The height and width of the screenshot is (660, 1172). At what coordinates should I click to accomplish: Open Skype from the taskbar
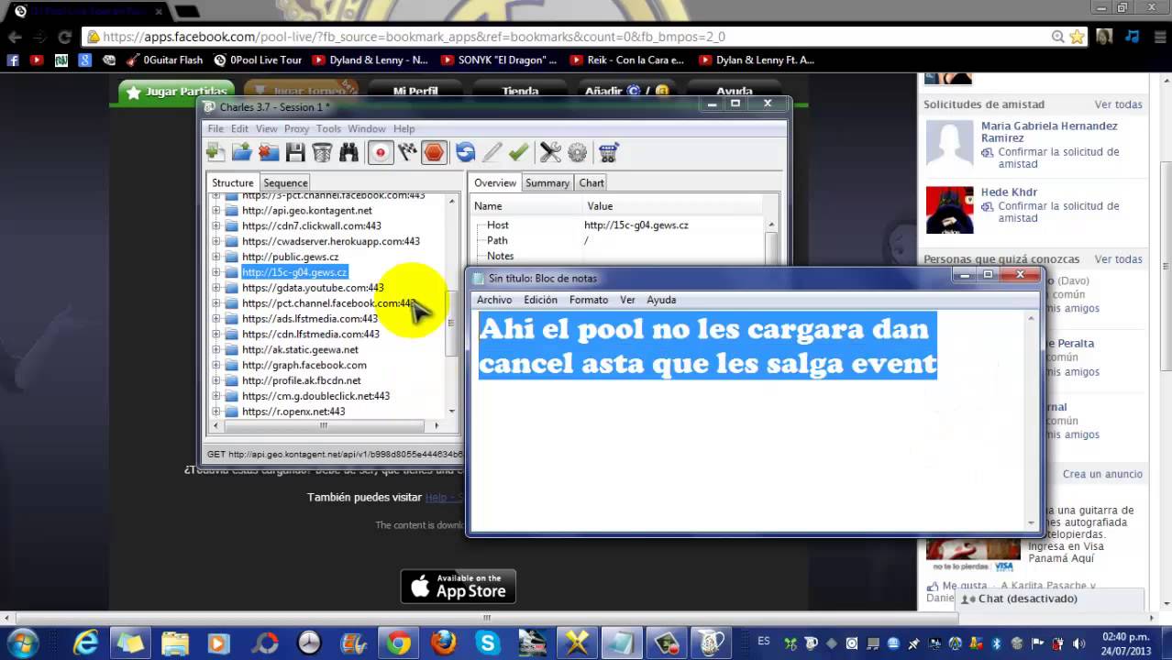[488, 643]
